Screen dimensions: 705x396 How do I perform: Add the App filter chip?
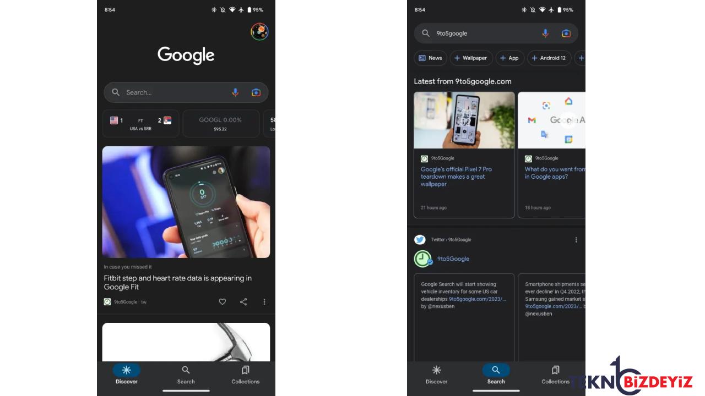pyautogui.click(x=509, y=58)
